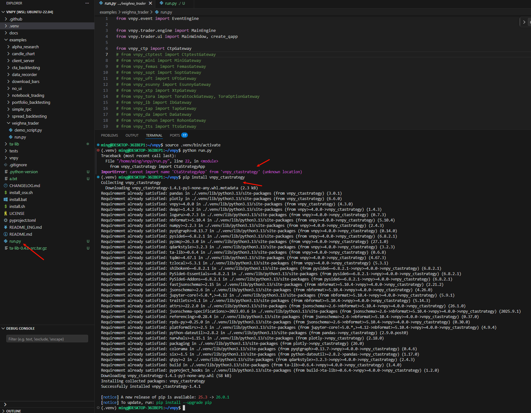The height and width of the screenshot is (413, 531).
Task: Open install.sh shell script
Action: [x=17, y=206]
